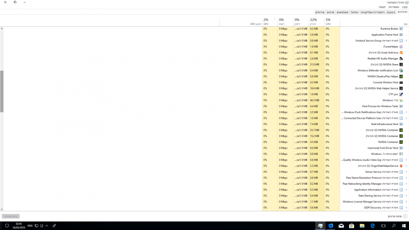The width and height of the screenshot is (409, 230).
Task: Select the 40.3 MB memory cell
Action: 317,100
